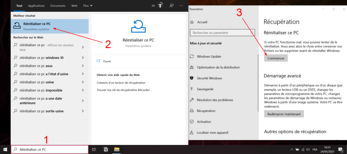Expand the 'réinitialiser ce pc windows 10' suggestion
This screenshot has width=347, height=154.
coord(83,58)
